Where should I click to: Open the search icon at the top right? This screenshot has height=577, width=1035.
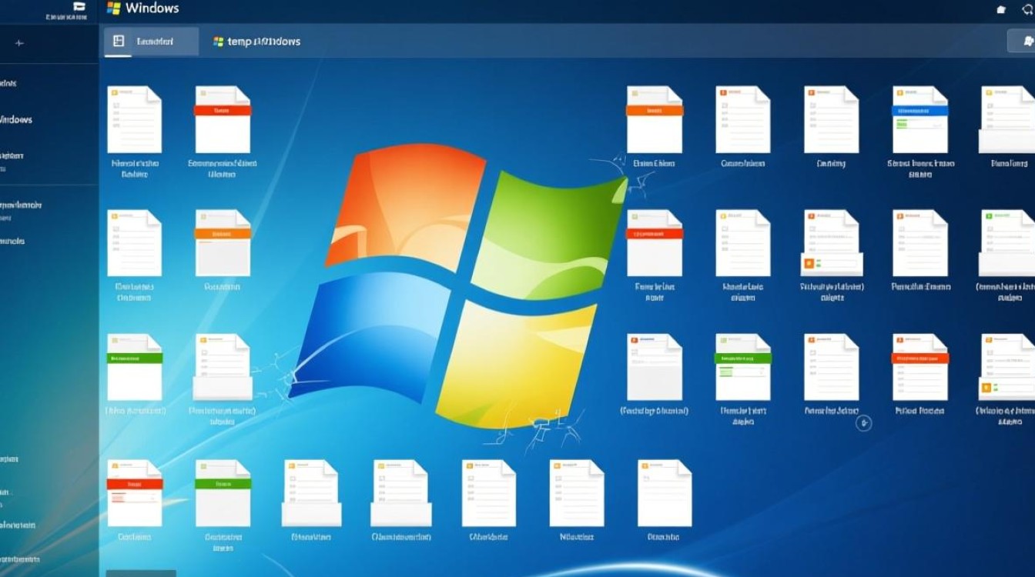[x=1030, y=9]
